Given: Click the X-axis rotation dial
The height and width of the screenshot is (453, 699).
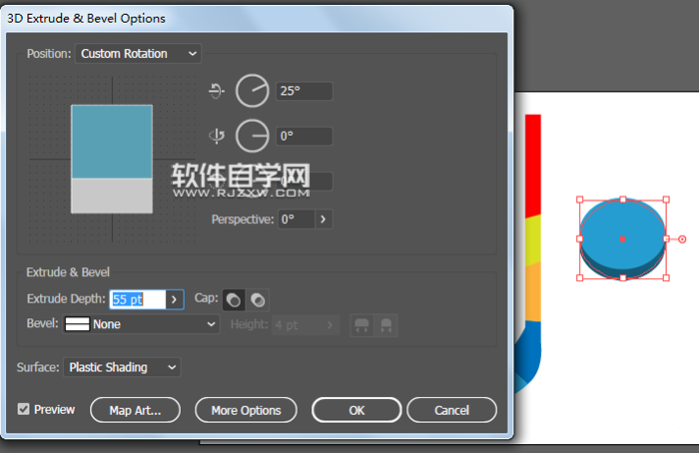Looking at the screenshot, I should pyautogui.click(x=253, y=91).
